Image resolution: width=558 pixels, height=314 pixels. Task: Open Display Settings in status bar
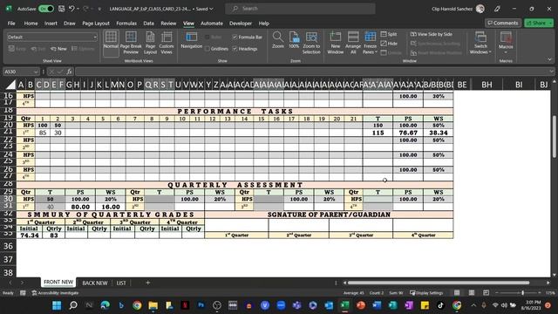426,293
